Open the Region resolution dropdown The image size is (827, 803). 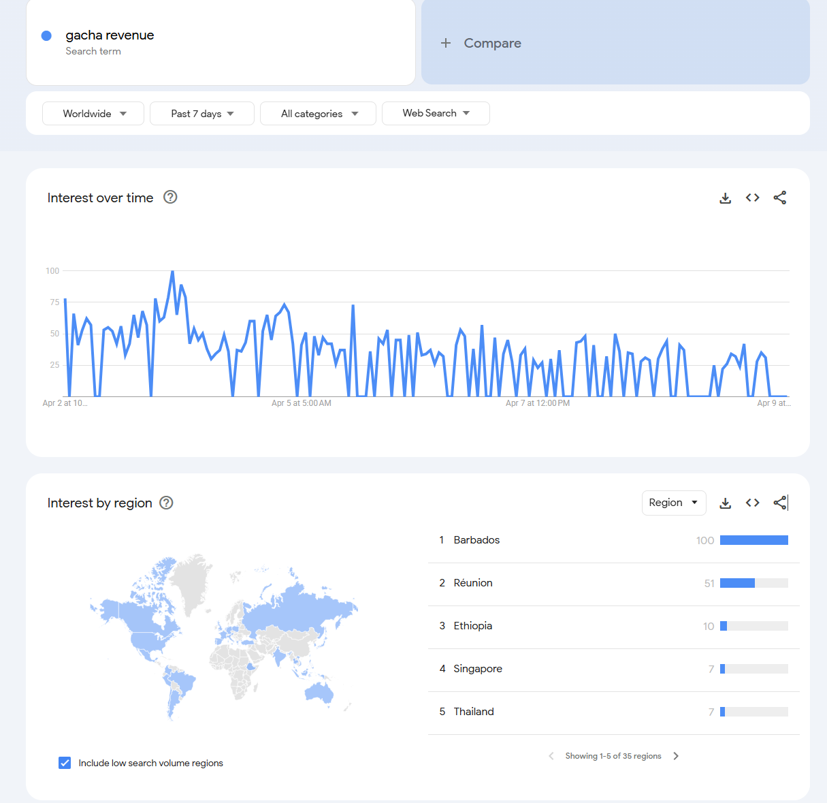pos(674,503)
